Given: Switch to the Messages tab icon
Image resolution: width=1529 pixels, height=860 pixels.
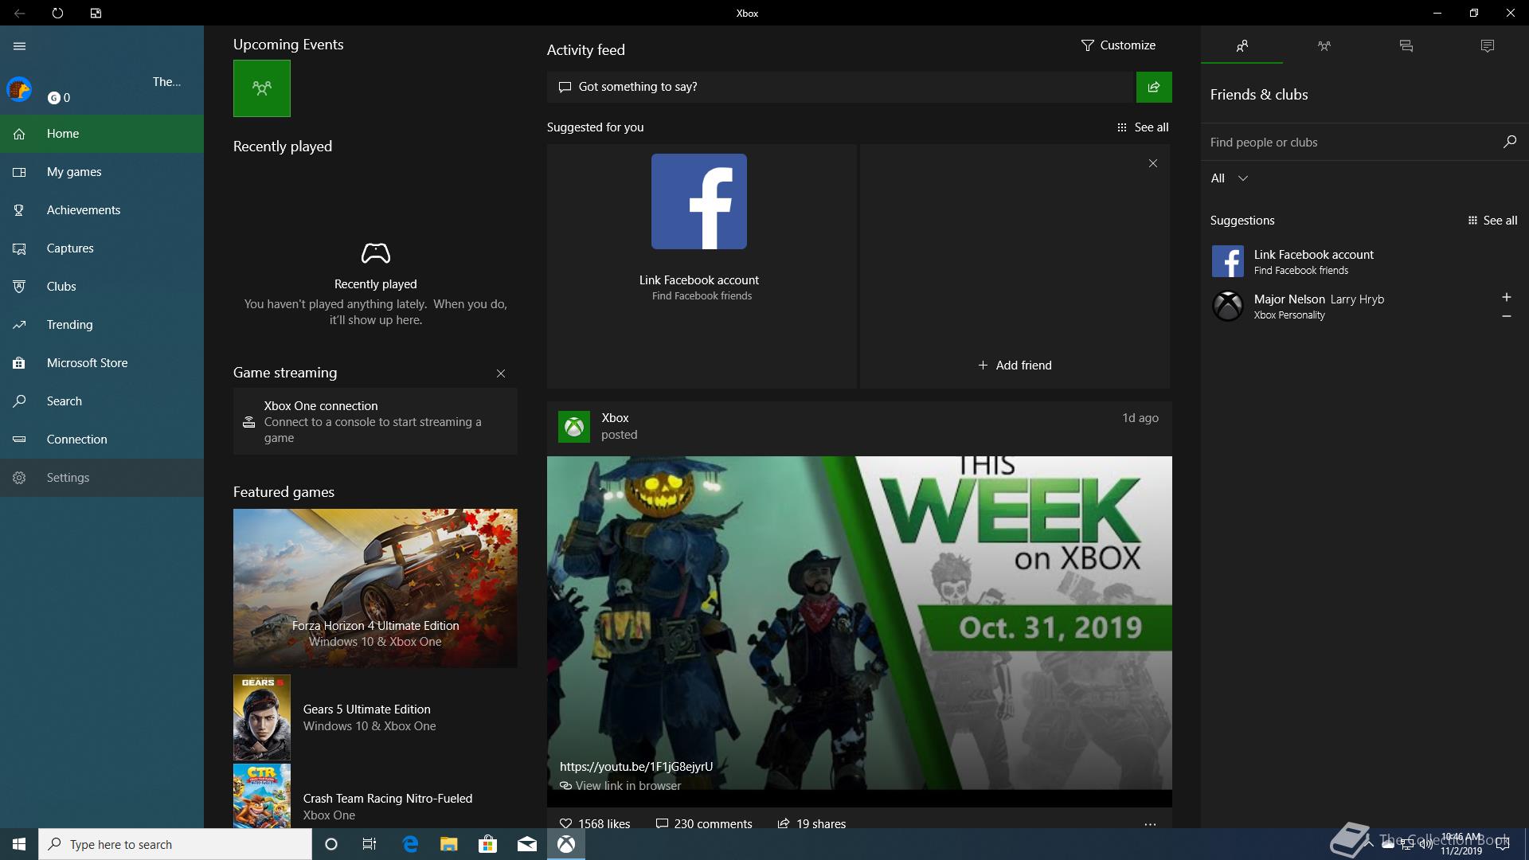Looking at the screenshot, I should [1406, 46].
